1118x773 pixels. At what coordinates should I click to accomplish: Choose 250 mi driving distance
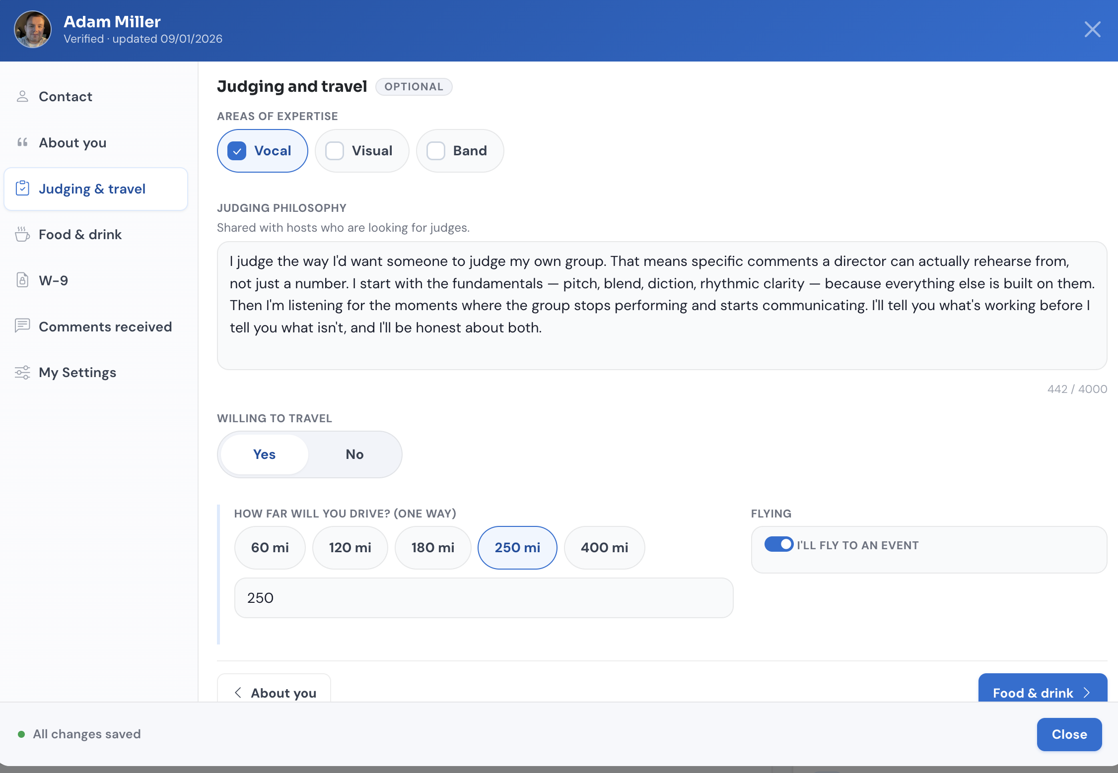(x=517, y=548)
